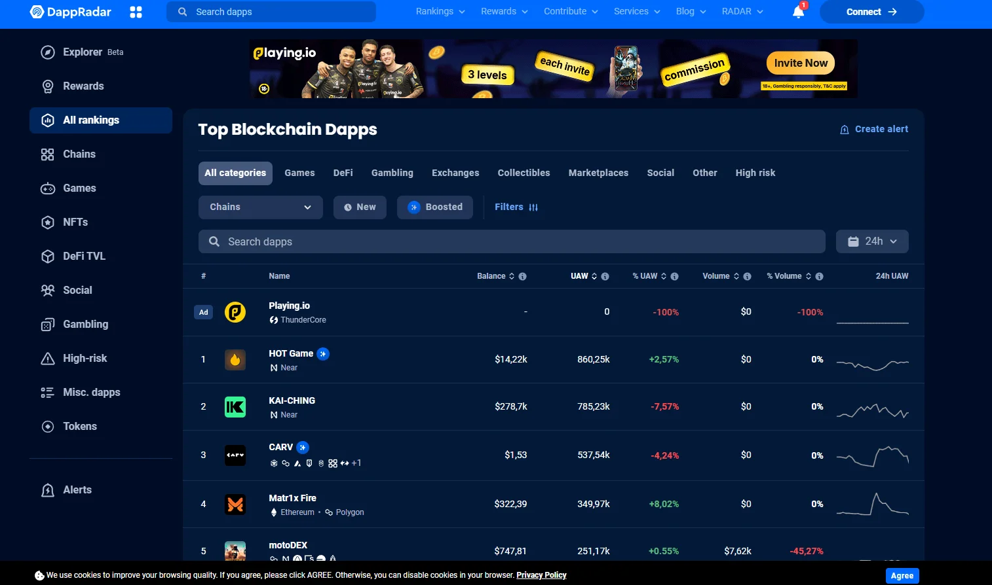This screenshot has width=992, height=585.
Task: Toggle the New dapps filter
Action: tap(360, 207)
